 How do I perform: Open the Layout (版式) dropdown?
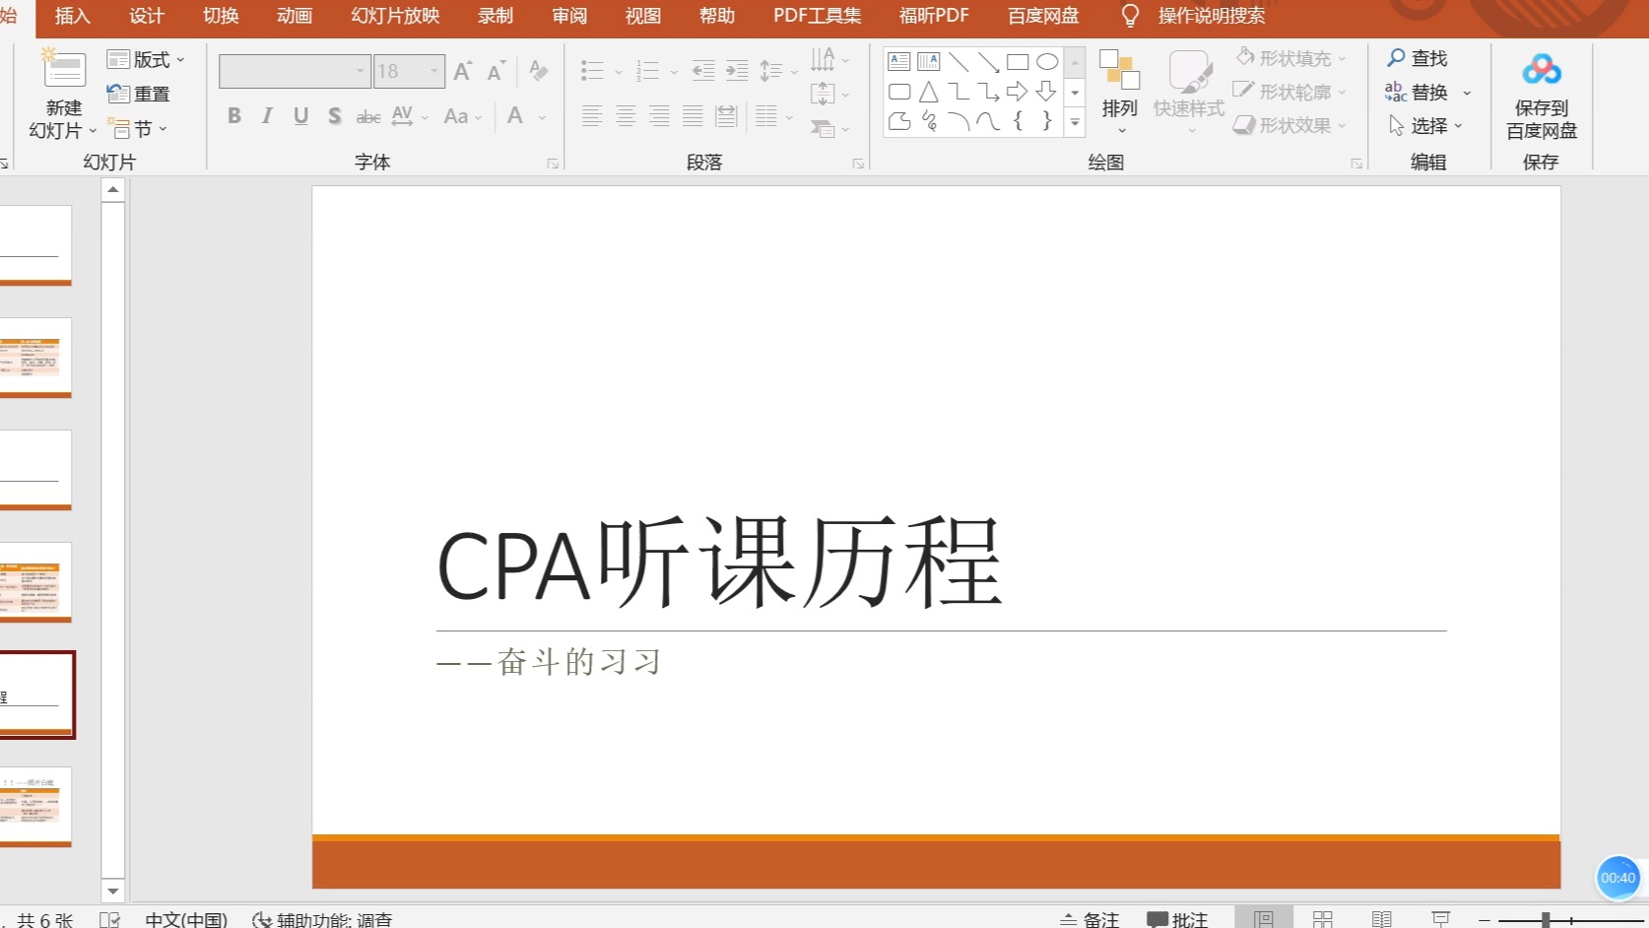(146, 60)
